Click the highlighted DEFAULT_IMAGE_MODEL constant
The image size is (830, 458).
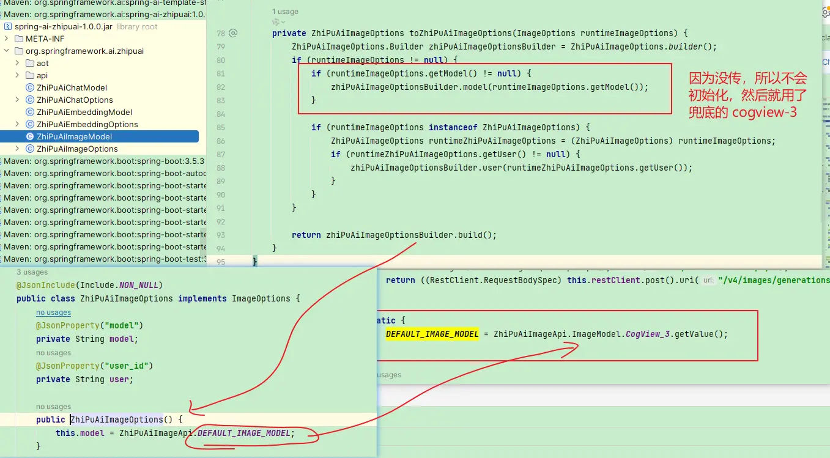click(x=432, y=334)
